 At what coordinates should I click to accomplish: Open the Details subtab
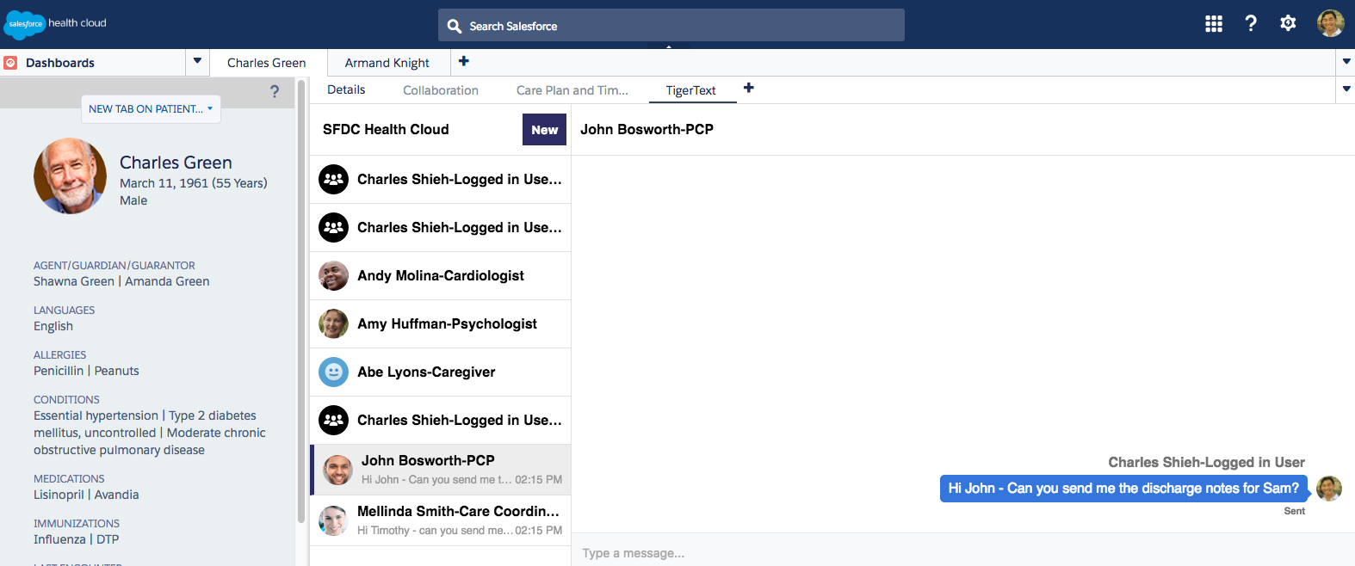[x=346, y=89]
